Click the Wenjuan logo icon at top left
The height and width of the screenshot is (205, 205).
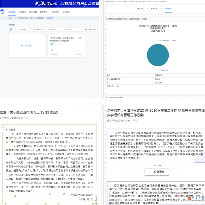coord(2,12)
